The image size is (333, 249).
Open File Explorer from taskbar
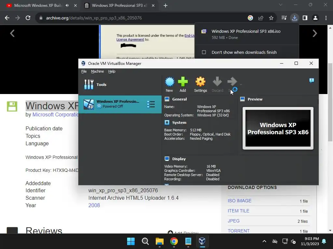[x=159, y=241]
